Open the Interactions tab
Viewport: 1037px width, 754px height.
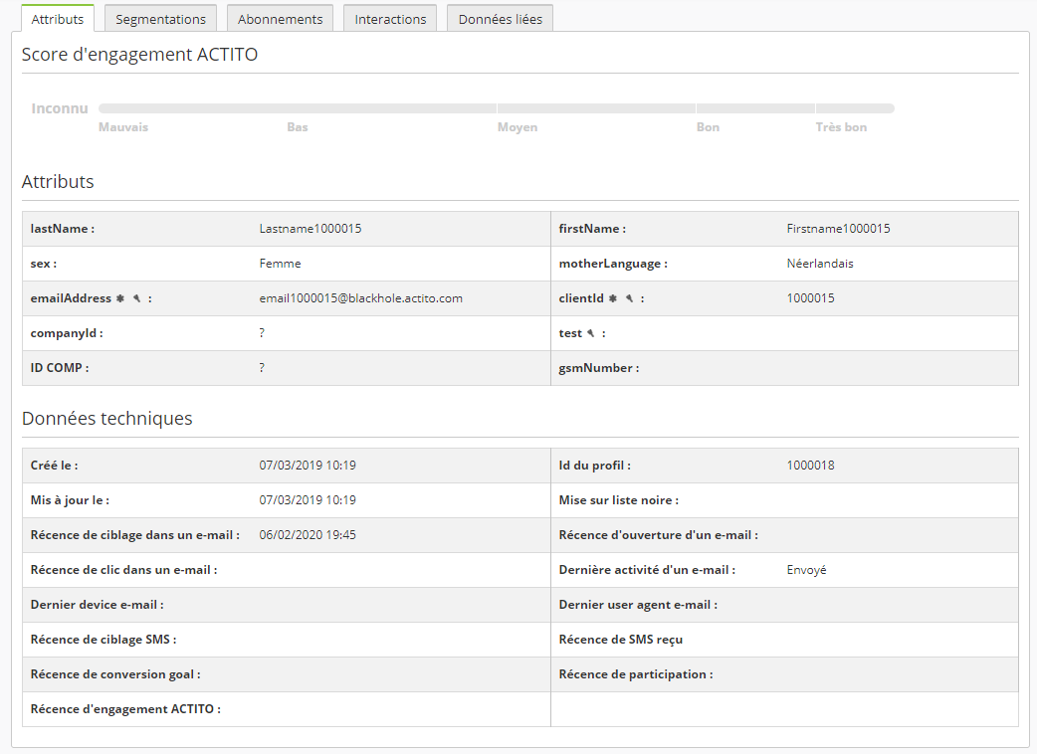[390, 19]
